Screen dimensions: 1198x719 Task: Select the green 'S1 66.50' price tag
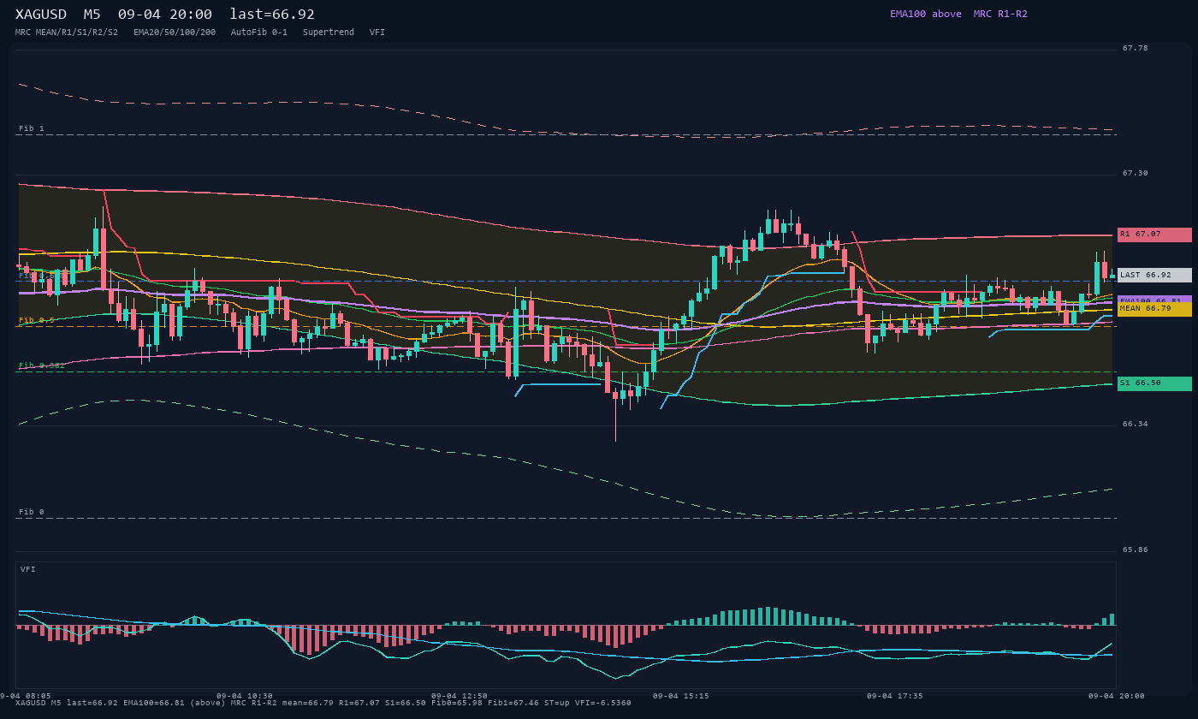(x=1154, y=383)
